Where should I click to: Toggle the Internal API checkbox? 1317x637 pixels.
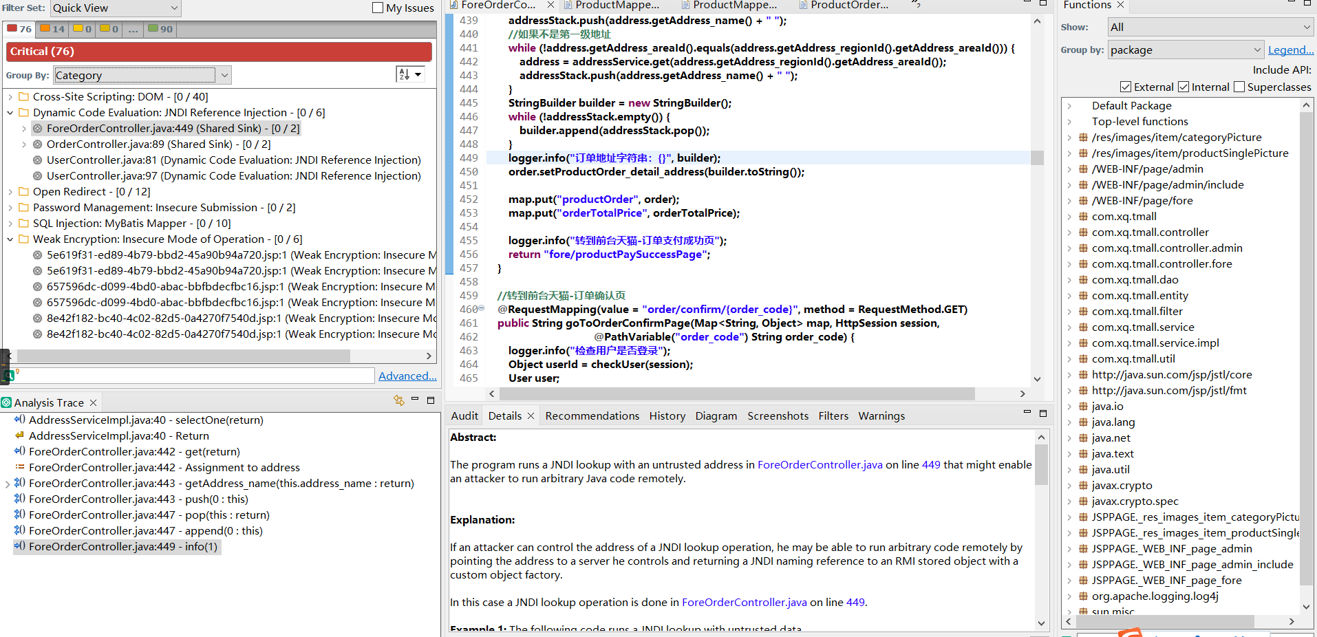[x=1184, y=87]
